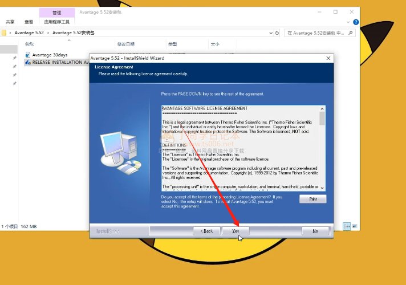Viewport: 406px width, 285px height.
Task: Maximize the Explorer window
Action: click(335, 12)
